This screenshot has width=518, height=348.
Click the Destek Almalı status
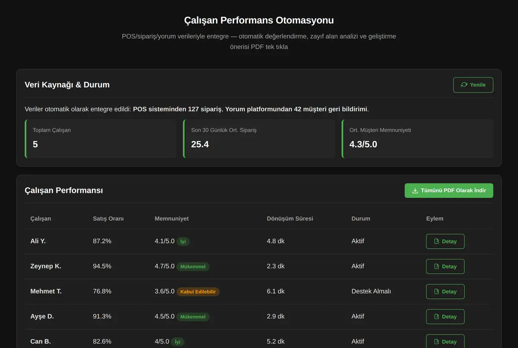(x=371, y=291)
